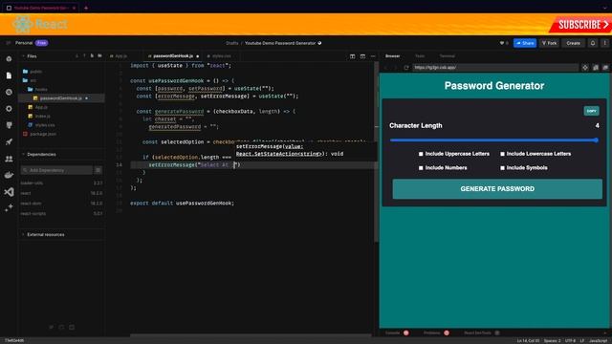
Task: Click the Create button
Action: pyautogui.click(x=574, y=43)
